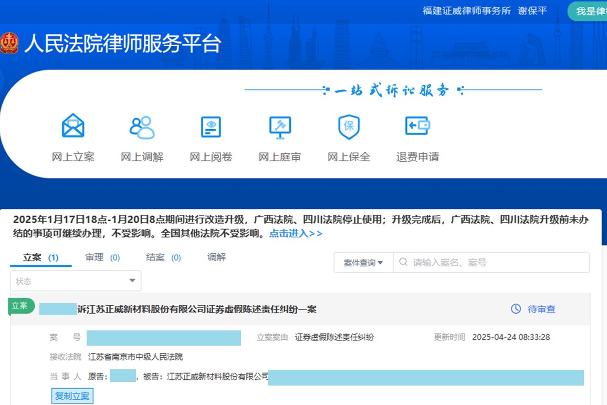
Task: Click the 一站式诉讼服务 heading
Action: (x=392, y=90)
